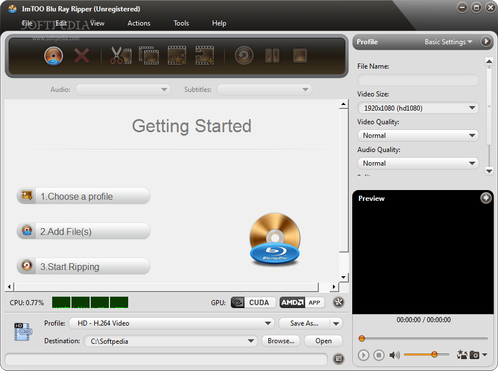This screenshot has height=371, width=498.
Task: Click the Browse... button
Action: point(281,341)
